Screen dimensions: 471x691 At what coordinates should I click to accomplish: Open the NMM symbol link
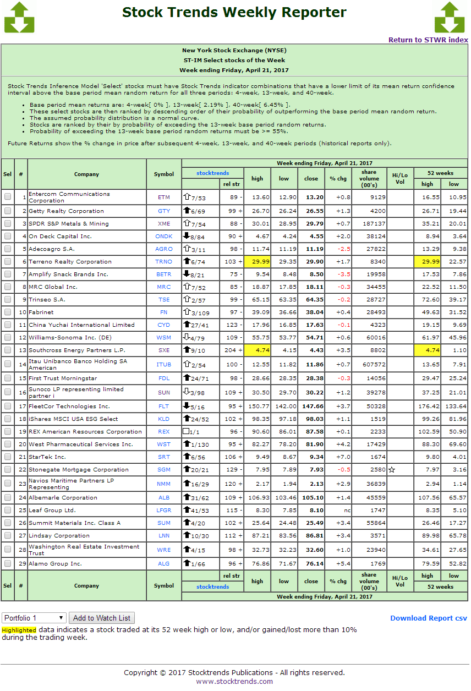(164, 484)
